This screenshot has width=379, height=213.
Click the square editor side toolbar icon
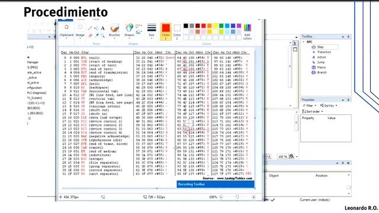[295, 50]
